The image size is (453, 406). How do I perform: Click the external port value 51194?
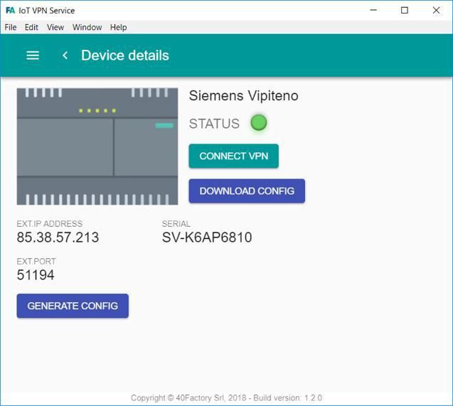(36, 275)
